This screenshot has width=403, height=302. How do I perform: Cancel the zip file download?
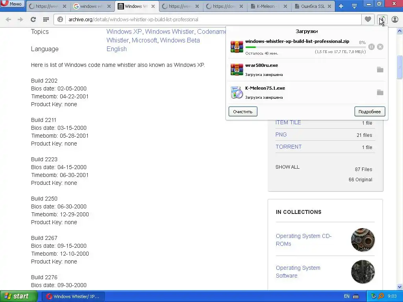tap(380, 47)
